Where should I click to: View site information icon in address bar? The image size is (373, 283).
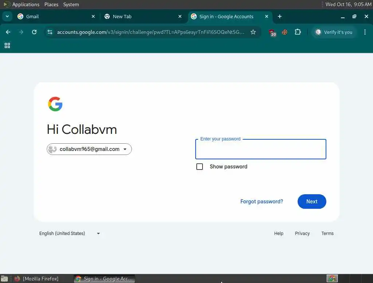[x=50, y=32]
